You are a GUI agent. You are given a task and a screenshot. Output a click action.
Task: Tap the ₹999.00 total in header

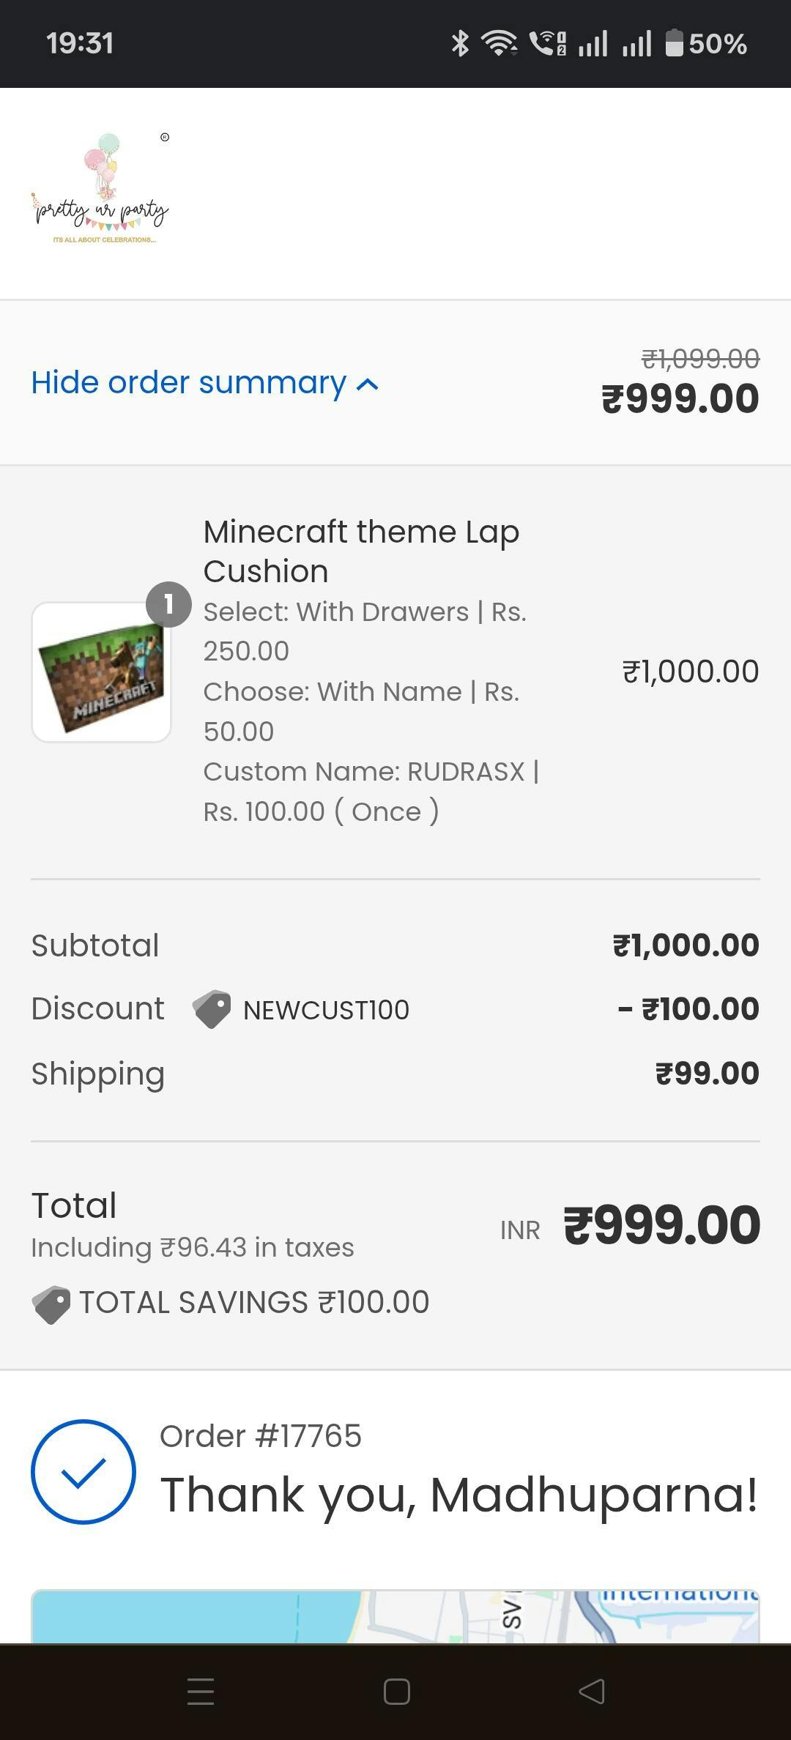point(680,399)
